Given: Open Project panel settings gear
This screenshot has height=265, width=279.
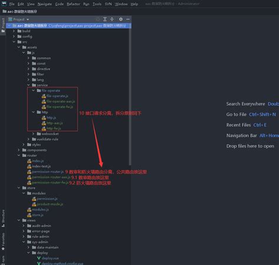Looking at the screenshot, I should tap(121, 19).
